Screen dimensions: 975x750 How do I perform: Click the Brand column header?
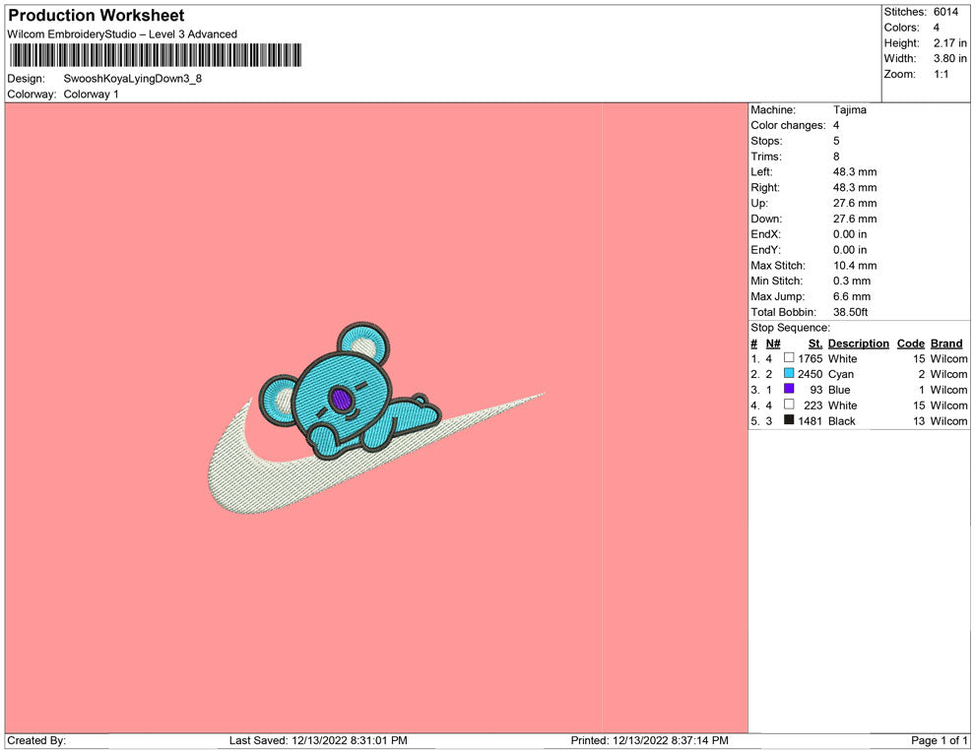(x=946, y=344)
